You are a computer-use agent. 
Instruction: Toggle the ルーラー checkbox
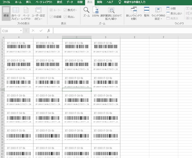(51, 10)
